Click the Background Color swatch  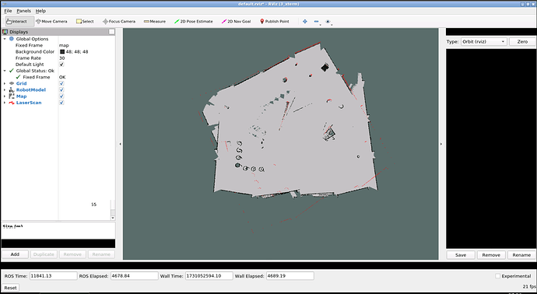point(62,51)
